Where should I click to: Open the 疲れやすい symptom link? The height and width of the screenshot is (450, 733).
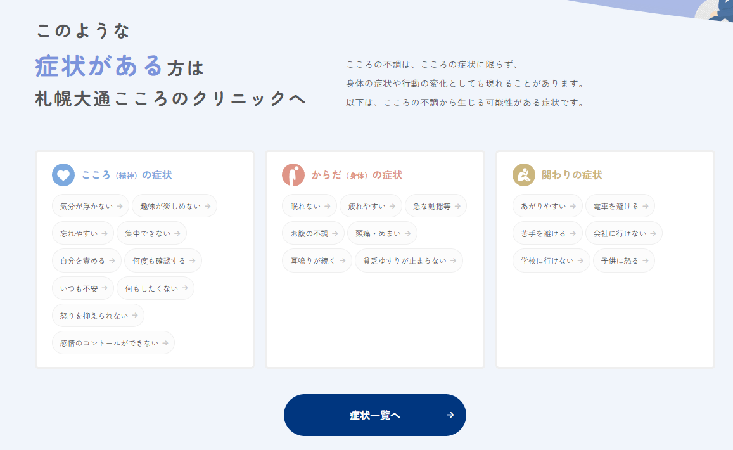click(x=371, y=206)
